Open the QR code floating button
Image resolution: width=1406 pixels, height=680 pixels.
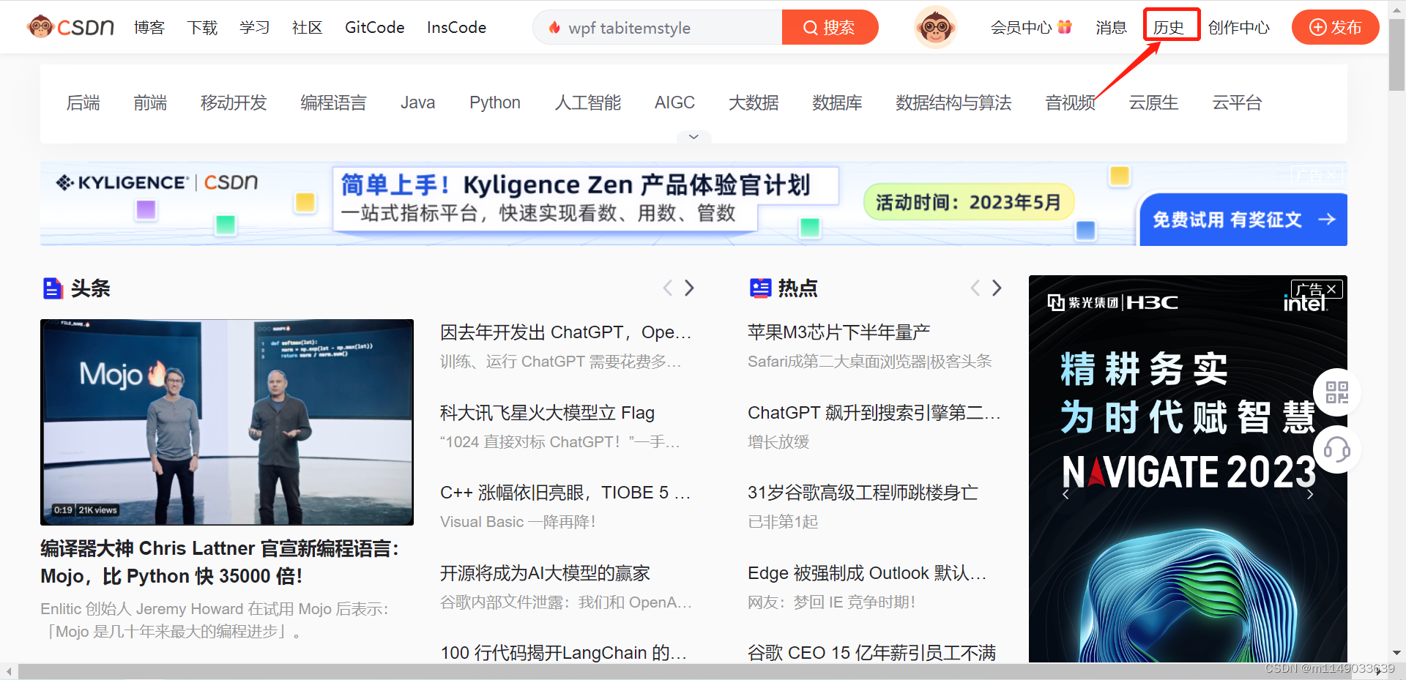point(1336,392)
